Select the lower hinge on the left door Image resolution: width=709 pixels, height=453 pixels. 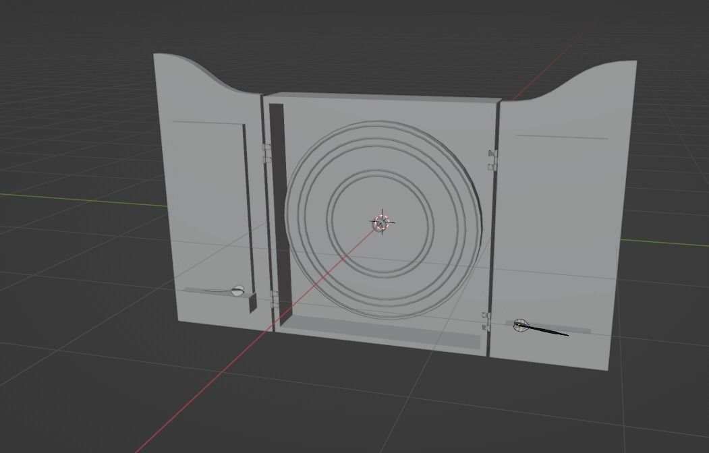pos(274,299)
